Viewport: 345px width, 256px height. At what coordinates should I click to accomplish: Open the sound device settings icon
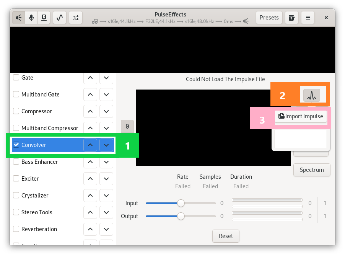[x=44, y=18]
